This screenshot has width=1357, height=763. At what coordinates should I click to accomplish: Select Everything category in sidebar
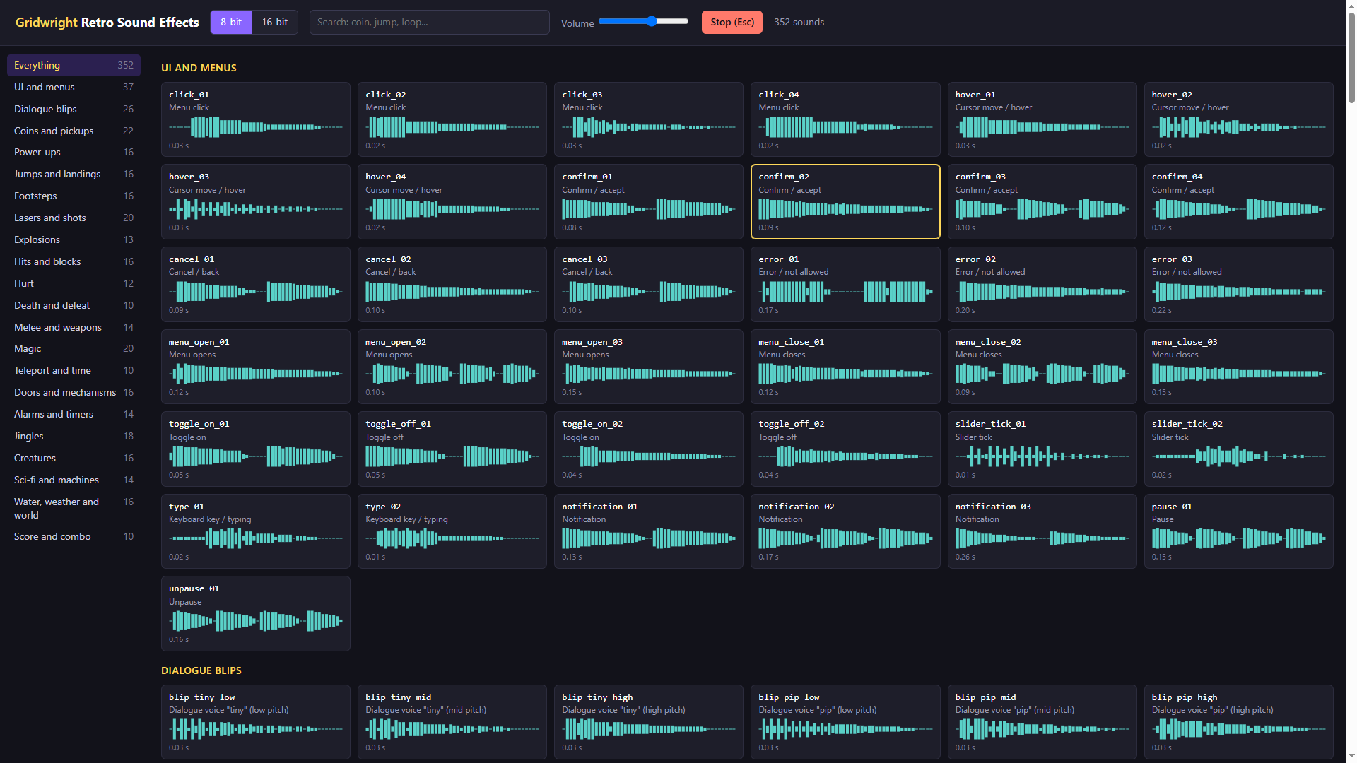pos(74,65)
